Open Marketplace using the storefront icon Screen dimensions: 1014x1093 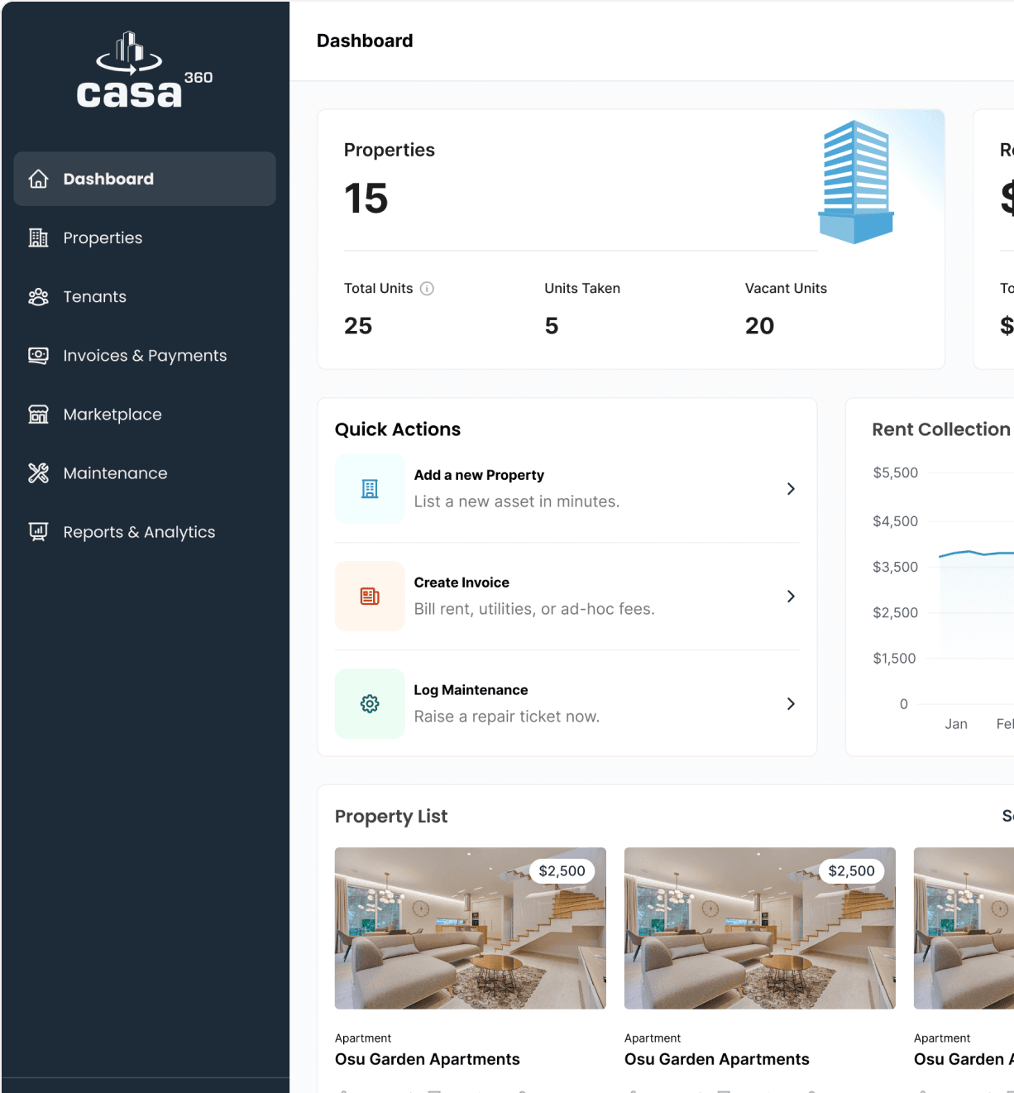pyautogui.click(x=38, y=414)
